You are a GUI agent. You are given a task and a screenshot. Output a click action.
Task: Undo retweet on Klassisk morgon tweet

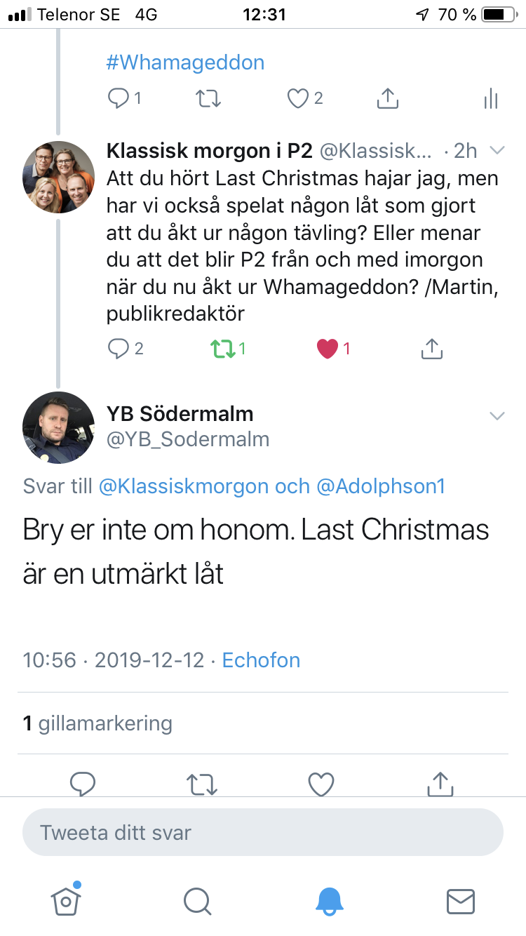pyautogui.click(x=222, y=348)
